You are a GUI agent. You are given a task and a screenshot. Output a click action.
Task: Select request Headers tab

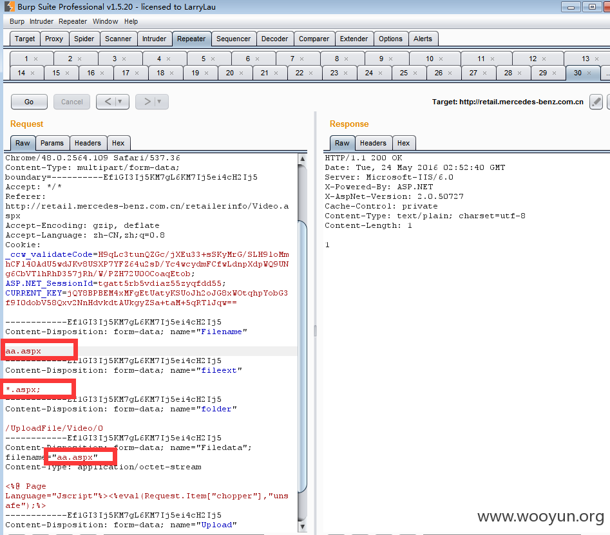click(88, 143)
